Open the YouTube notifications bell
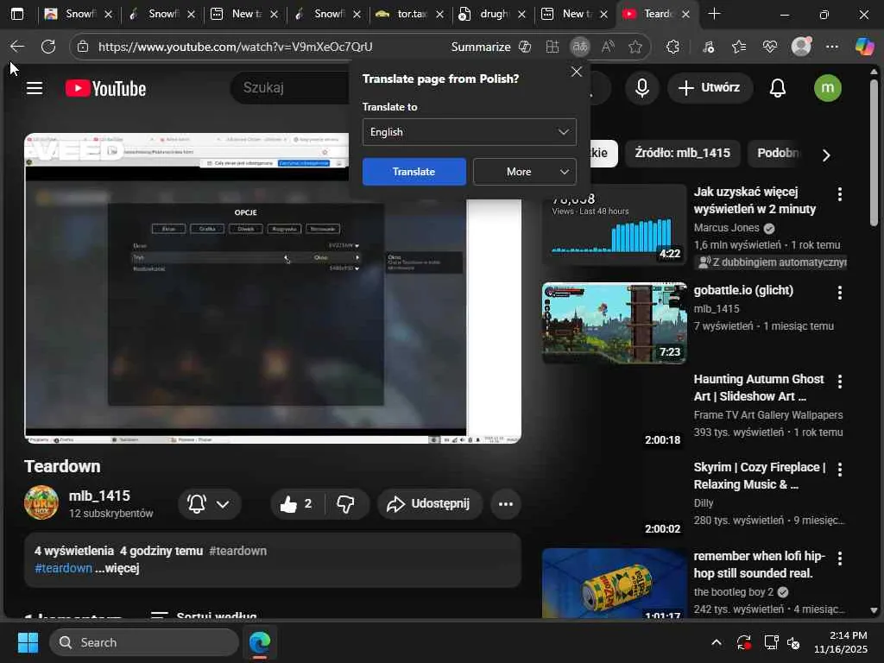The image size is (884, 663). pyautogui.click(x=777, y=88)
